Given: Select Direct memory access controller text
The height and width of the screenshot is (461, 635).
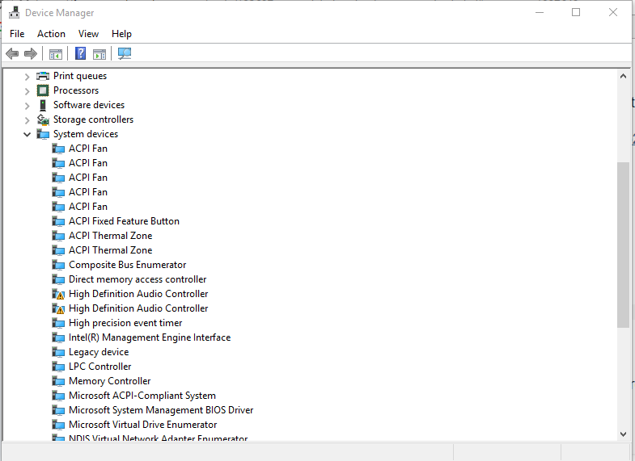Looking at the screenshot, I should click(x=138, y=279).
